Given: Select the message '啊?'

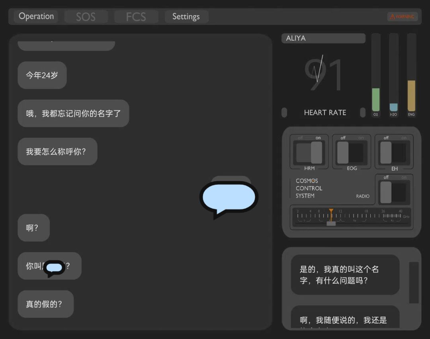Looking at the screenshot, I should pyautogui.click(x=33, y=227).
